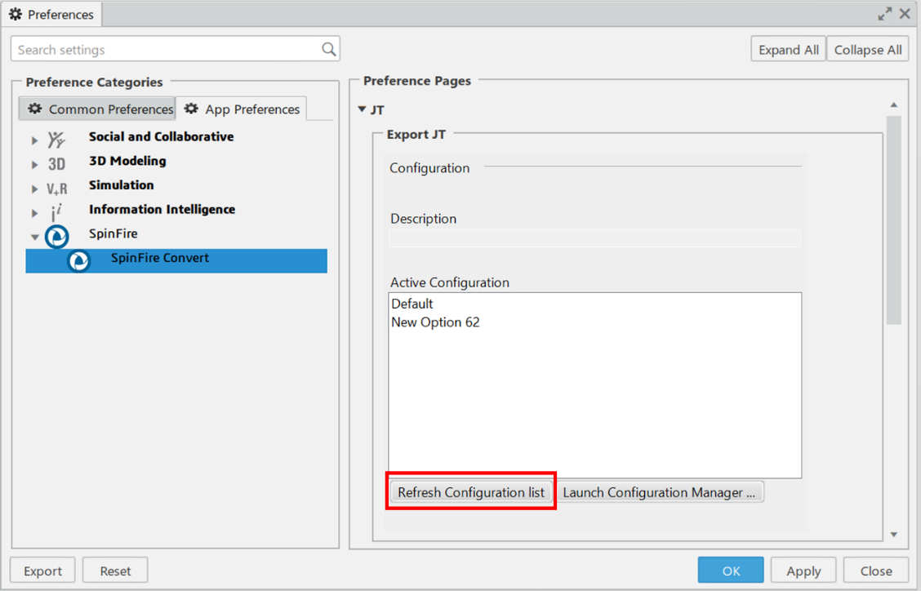Click Collapse All button
The image size is (921, 591).
click(868, 49)
